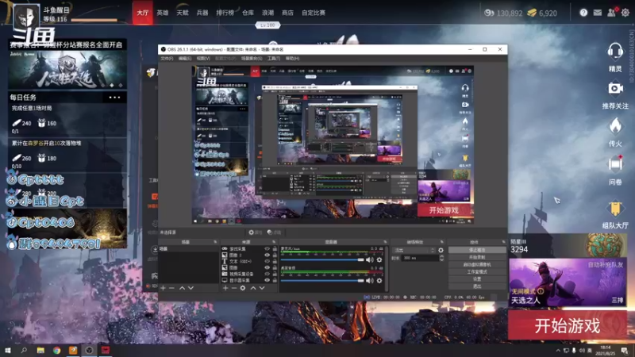Show hidden system tray icons chevron

558,351
